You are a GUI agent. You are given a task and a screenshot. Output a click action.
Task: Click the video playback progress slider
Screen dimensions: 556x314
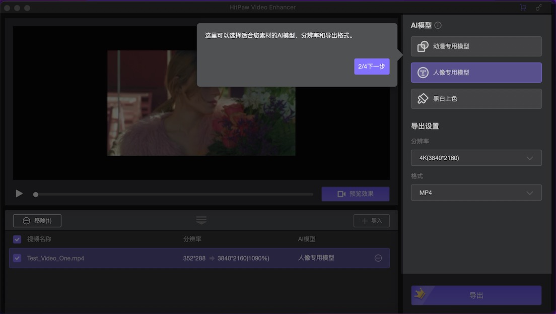pyautogui.click(x=174, y=194)
